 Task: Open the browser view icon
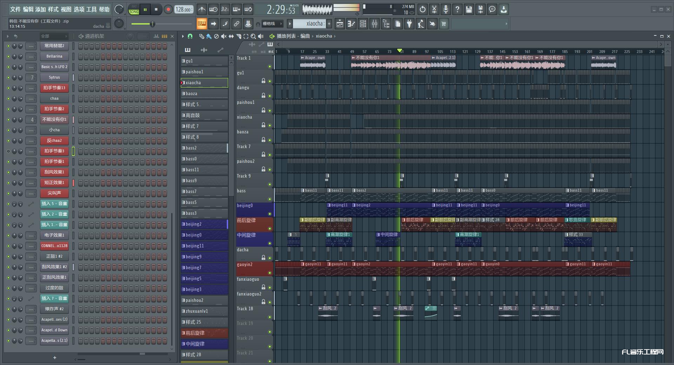386,24
